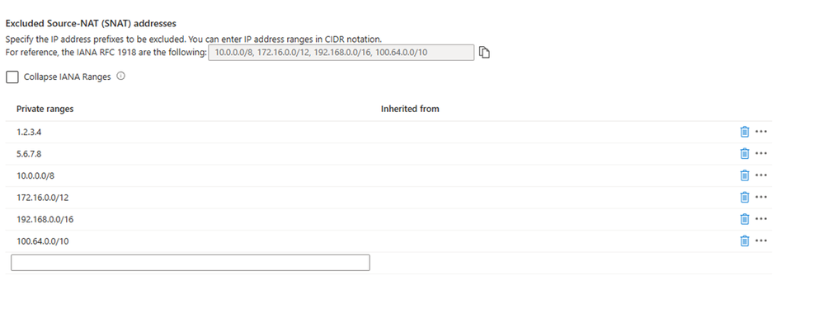The width and height of the screenshot is (824, 322).
Task: Open more options for 5.6.7.8
Action: pos(761,154)
